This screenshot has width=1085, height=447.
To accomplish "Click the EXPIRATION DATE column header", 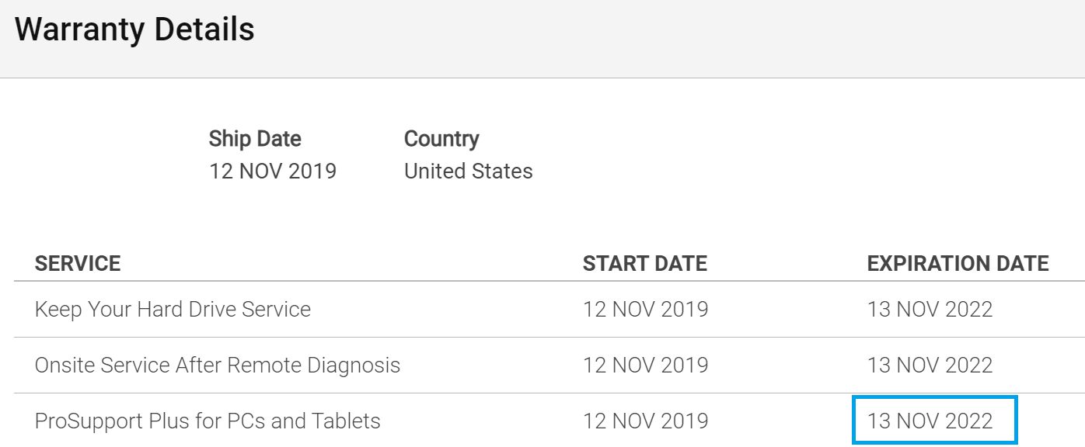I will (958, 264).
